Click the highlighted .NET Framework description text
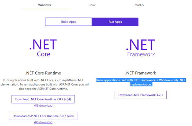Image resolution: width=192 pixels, height=126 pixels. 141,82
